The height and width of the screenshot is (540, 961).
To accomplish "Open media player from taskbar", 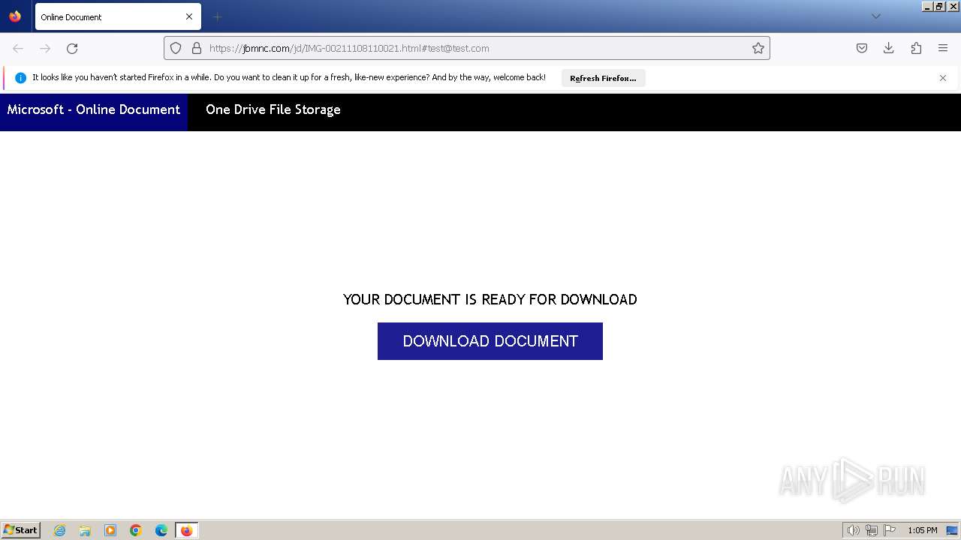I will click(x=110, y=530).
